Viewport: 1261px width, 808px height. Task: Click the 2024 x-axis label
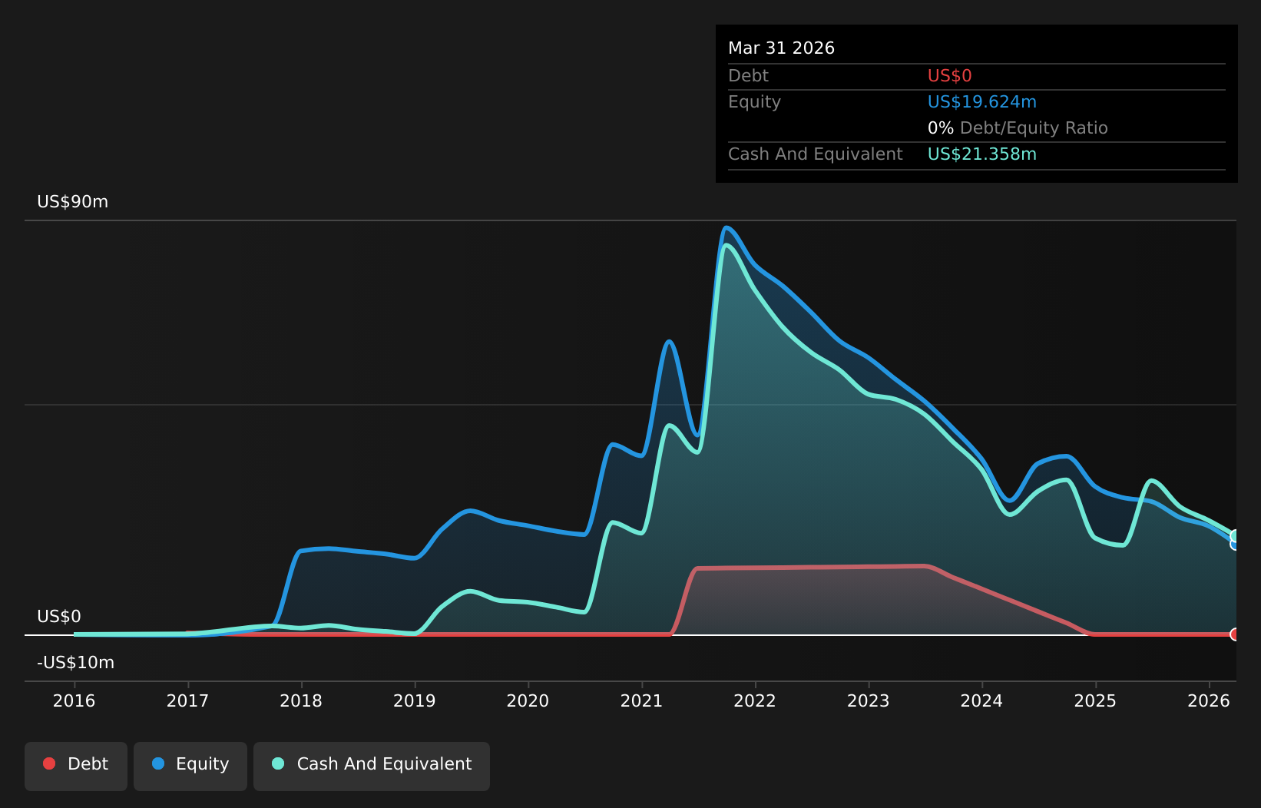point(982,700)
